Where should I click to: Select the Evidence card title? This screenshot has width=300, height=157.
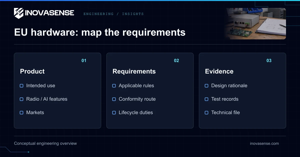pos(219,71)
